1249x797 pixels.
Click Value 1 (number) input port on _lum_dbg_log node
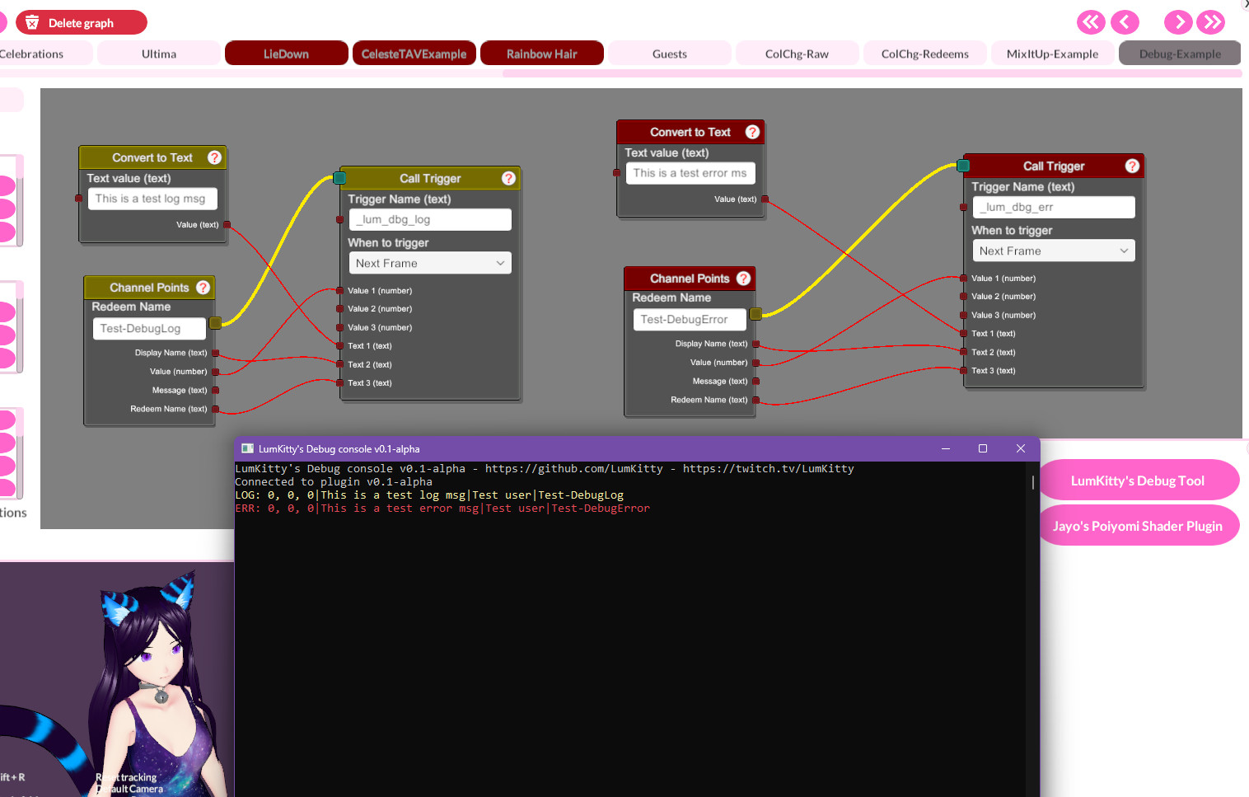(339, 290)
